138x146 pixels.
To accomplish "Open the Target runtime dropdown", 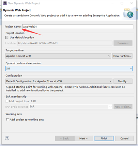I will coord(58,56).
